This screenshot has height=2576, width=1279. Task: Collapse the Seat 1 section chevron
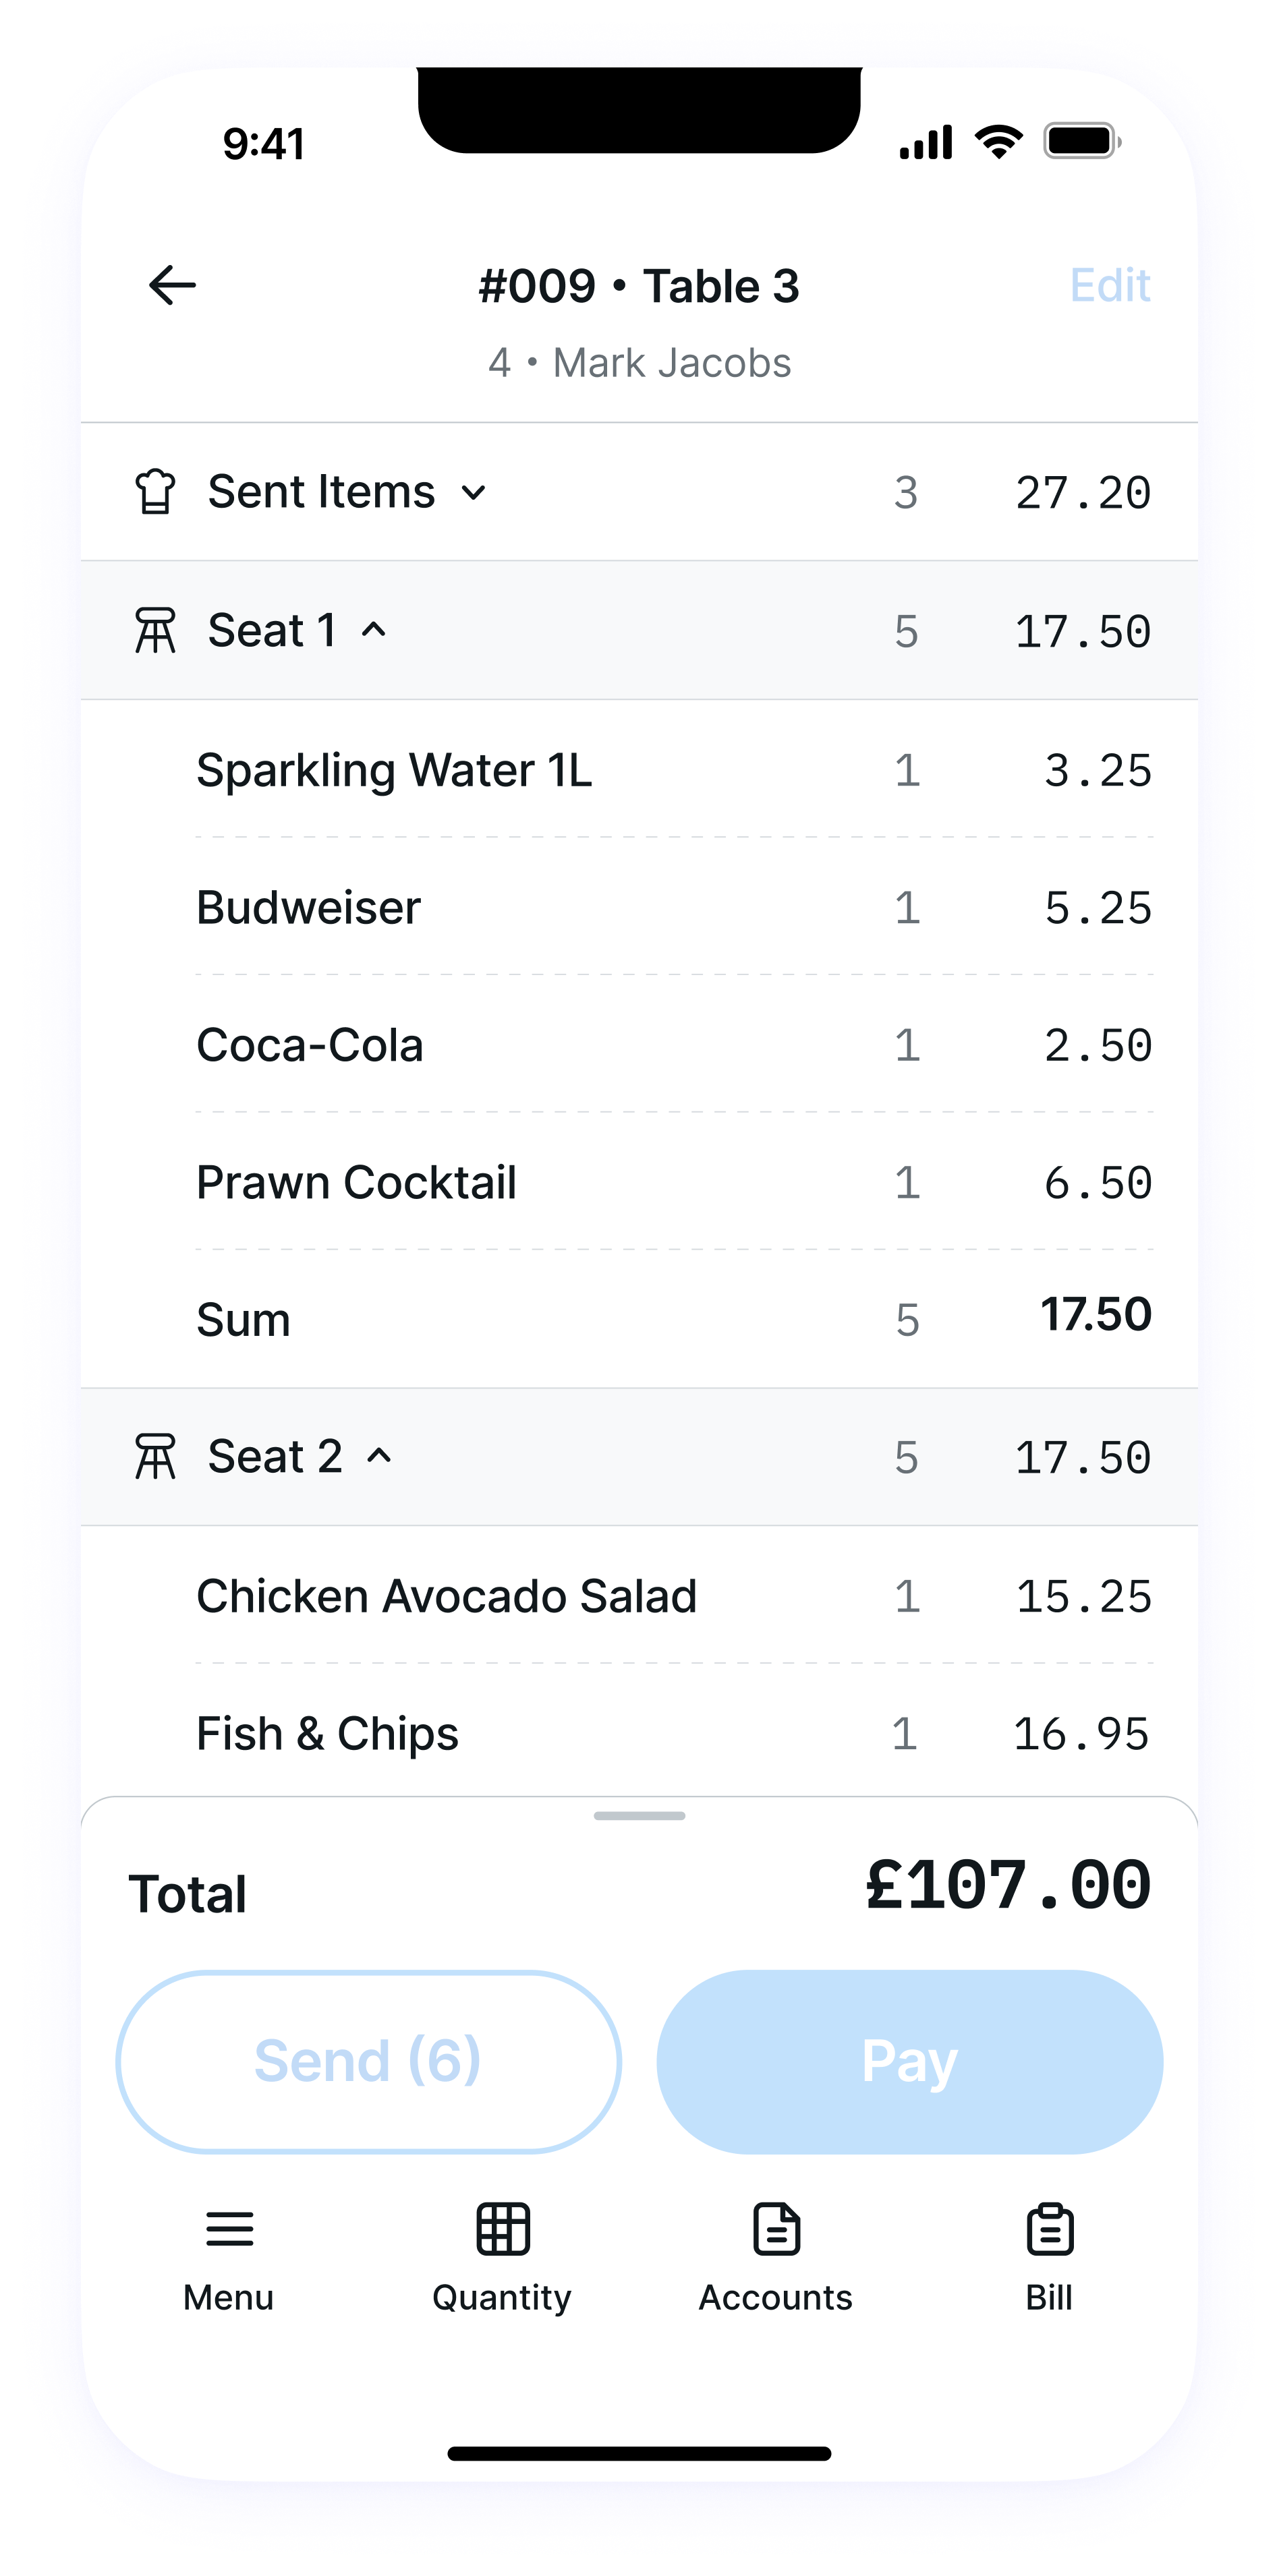[x=374, y=630]
